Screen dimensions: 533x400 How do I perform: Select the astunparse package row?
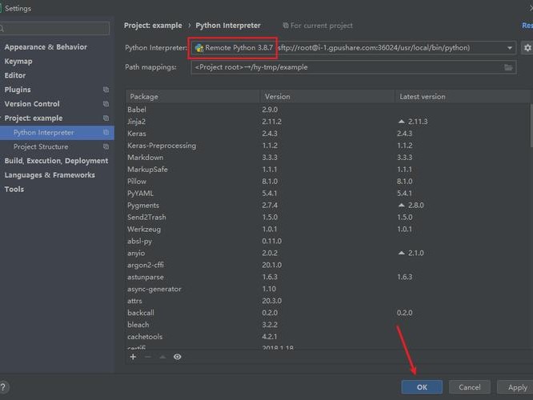tap(327, 277)
